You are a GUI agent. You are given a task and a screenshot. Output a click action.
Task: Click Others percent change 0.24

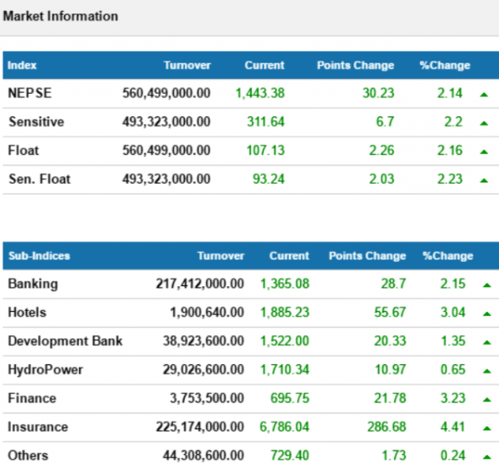coord(453,456)
